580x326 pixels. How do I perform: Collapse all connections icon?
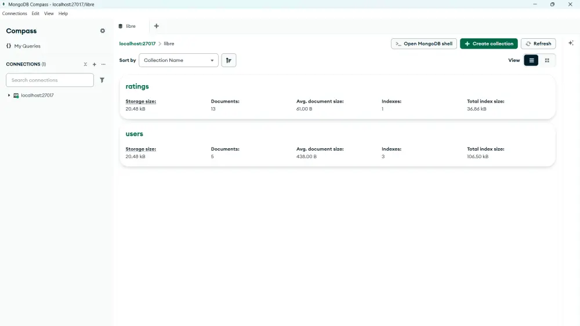coord(85,64)
